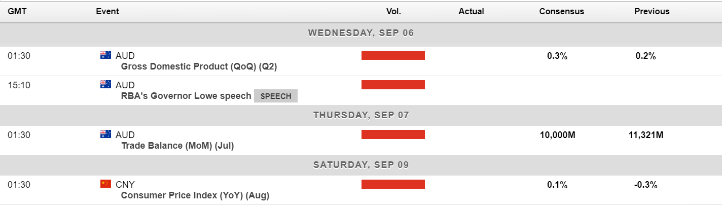Screen dimensions: 722x206
Task: Click the Australian flag on the Trade Balance row
Action: click(x=105, y=134)
